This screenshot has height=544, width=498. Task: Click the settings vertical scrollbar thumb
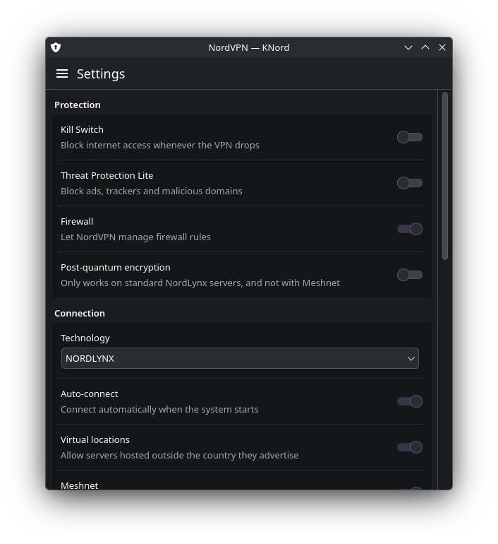(x=445, y=176)
